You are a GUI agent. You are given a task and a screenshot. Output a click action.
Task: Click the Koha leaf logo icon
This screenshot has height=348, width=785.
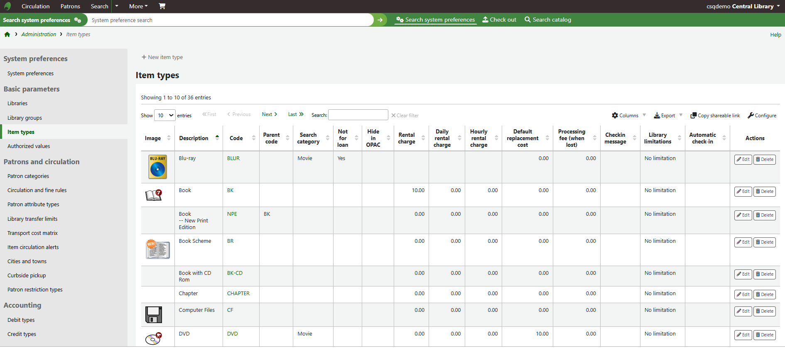click(x=7, y=6)
